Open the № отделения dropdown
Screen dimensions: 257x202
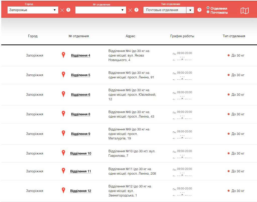point(100,10)
